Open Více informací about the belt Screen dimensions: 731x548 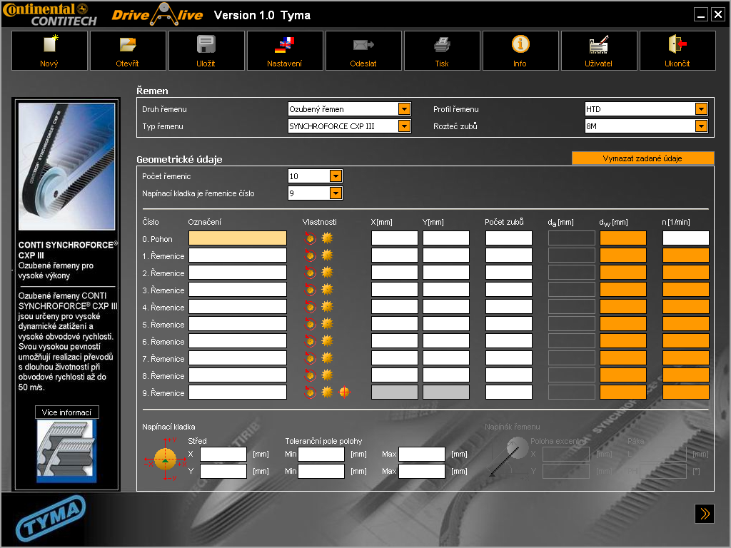66,412
